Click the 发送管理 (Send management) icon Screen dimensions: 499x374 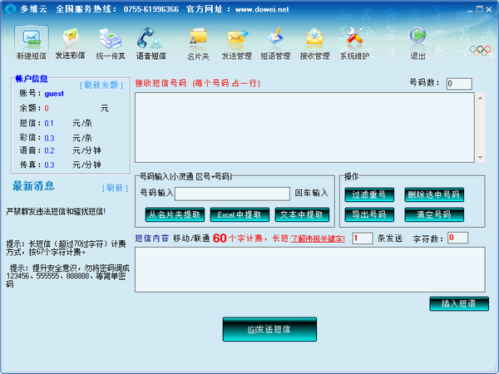[x=236, y=42]
